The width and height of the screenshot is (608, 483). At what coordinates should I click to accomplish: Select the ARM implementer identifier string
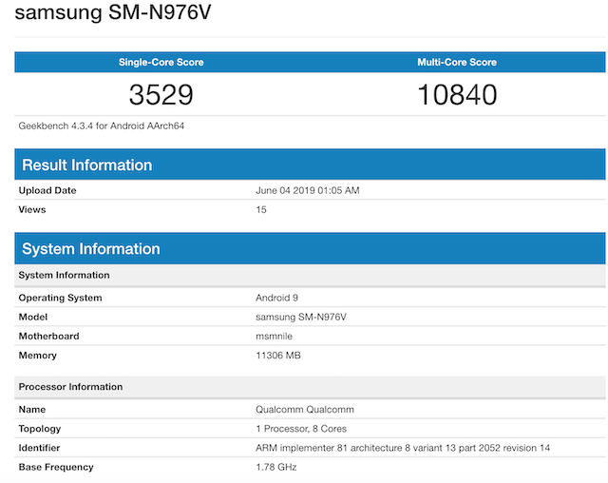pos(403,447)
